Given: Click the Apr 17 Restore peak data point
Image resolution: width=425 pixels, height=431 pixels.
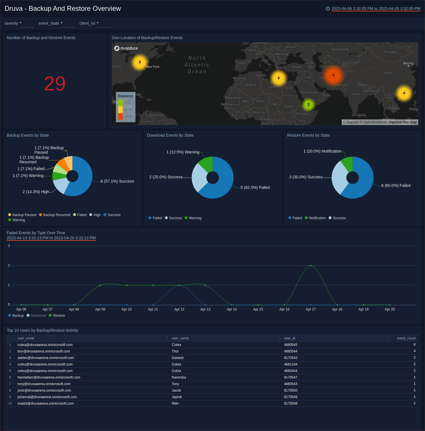Looking at the screenshot, I should (x=311, y=266).
